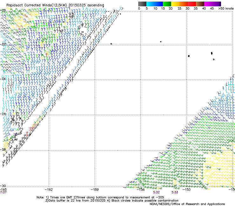Image resolution: width=235 pixels, height=206 pixels.
Task: Click the 'Data buffer is 22 hrs' note line
Action: [112, 201]
